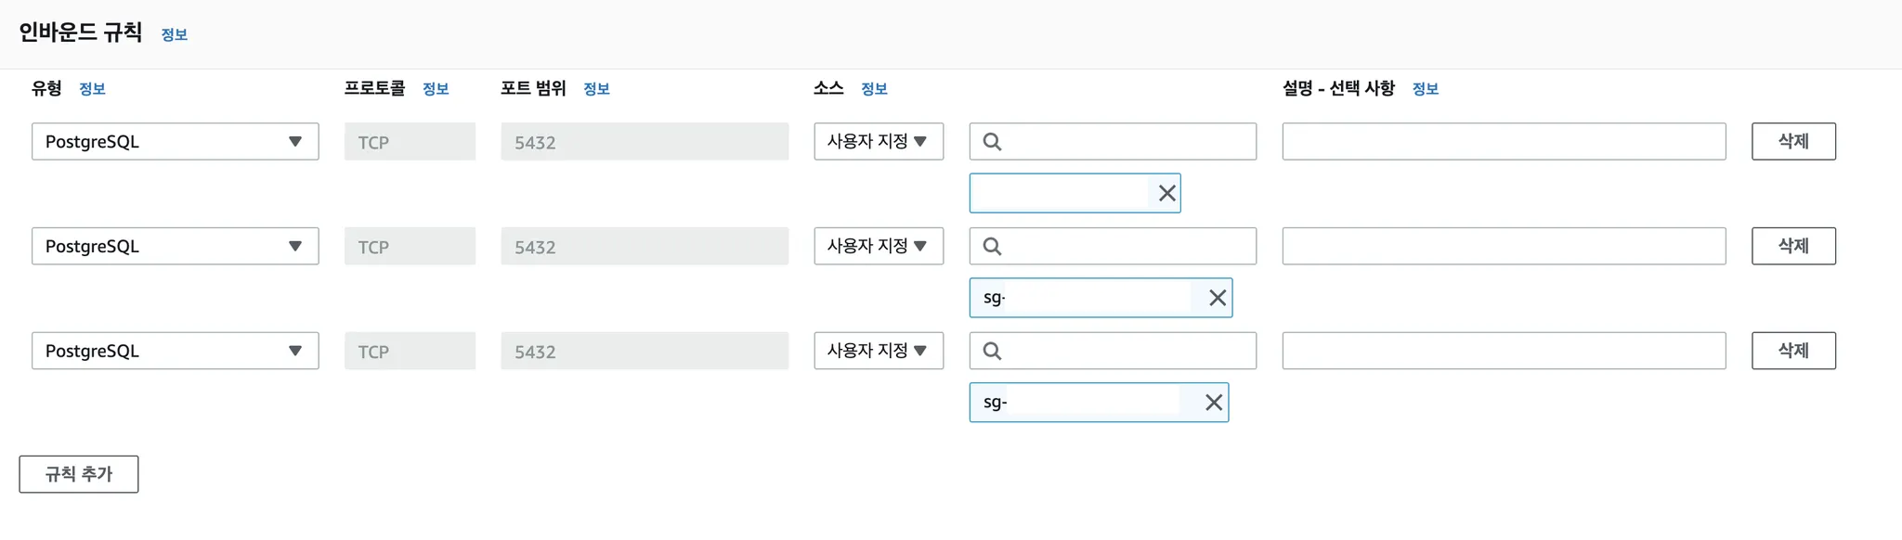
Task: Remove the sg- source tag in second rule
Action: point(1217,298)
